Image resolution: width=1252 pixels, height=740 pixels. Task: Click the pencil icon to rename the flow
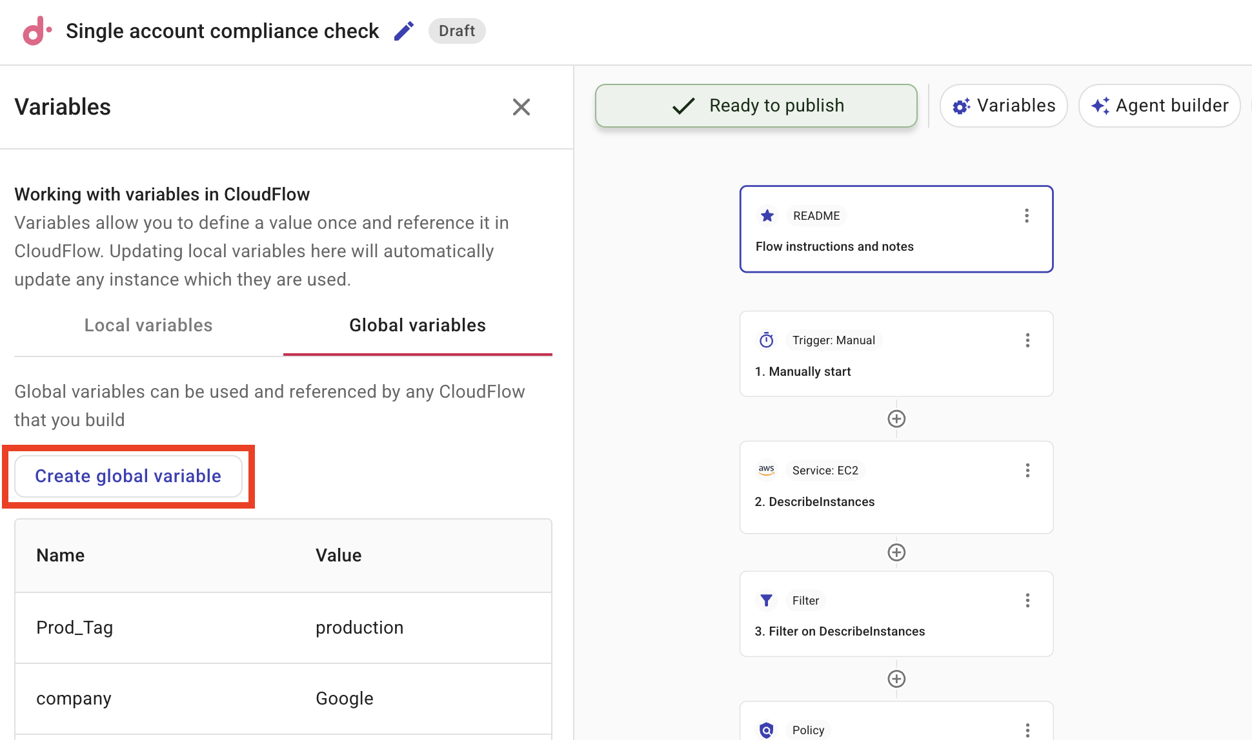click(404, 30)
